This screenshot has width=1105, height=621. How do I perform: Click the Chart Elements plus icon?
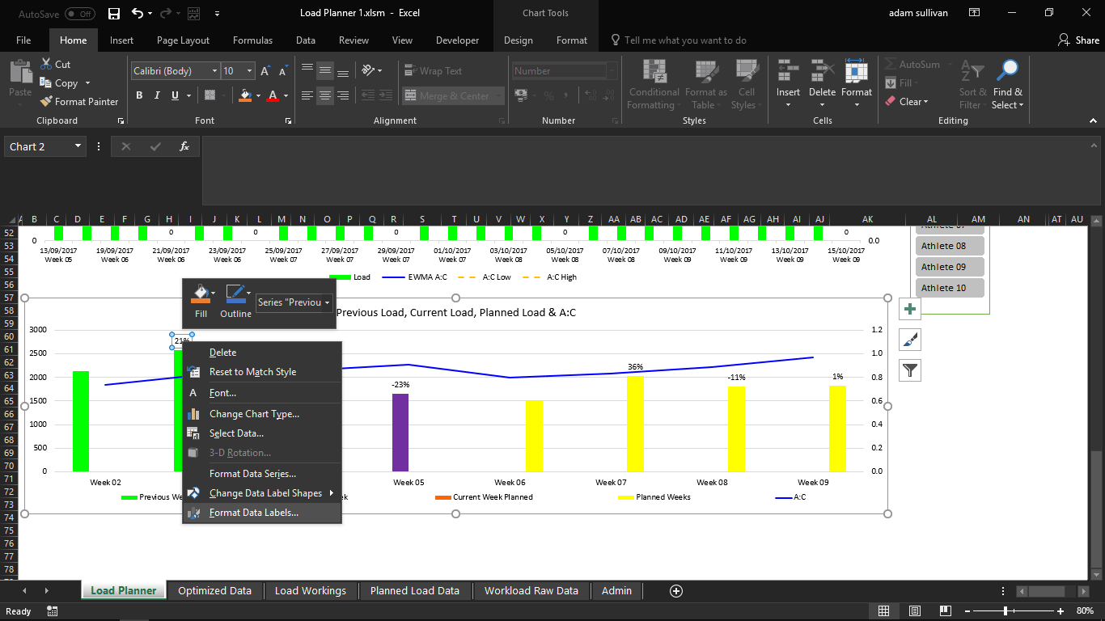pyautogui.click(x=910, y=309)
